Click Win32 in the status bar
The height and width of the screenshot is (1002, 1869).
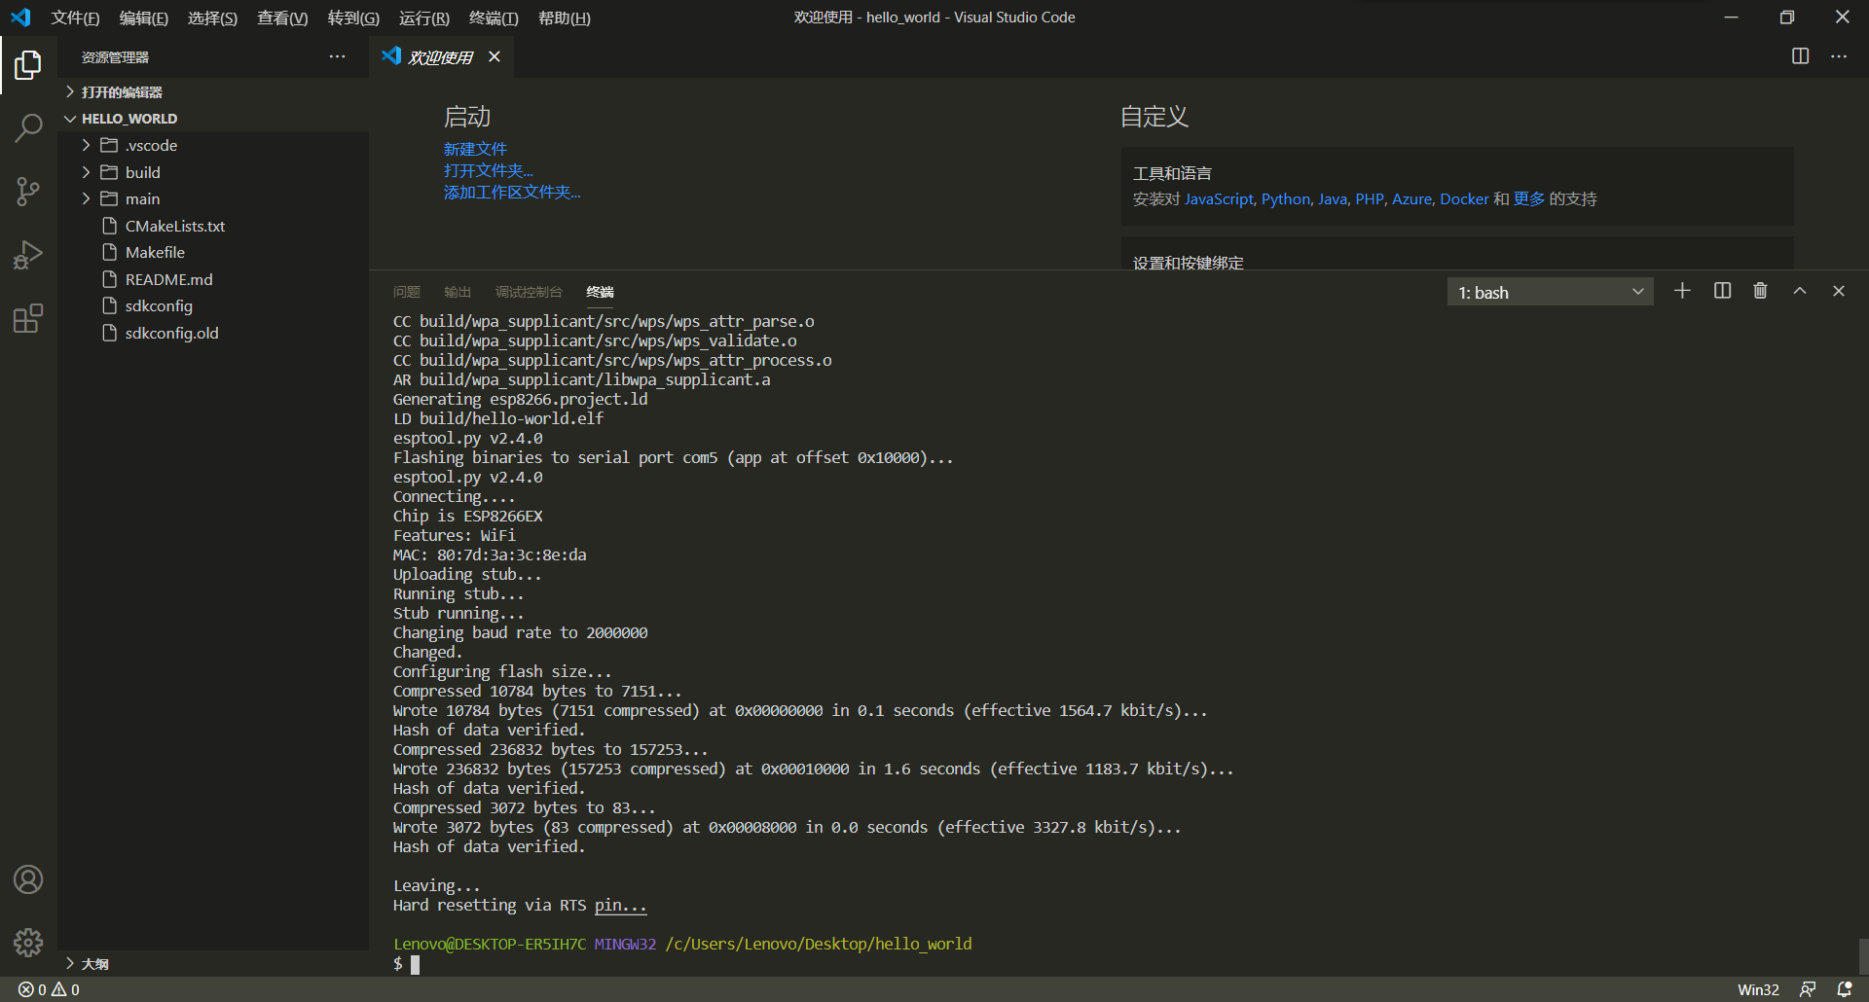[x=1758, y=989]
